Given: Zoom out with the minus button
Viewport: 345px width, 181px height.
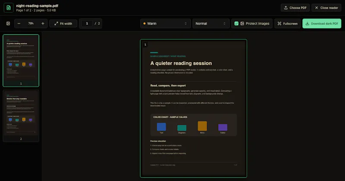Looking at the screenshot, I should pyautogui.click(x=19, y=24).
